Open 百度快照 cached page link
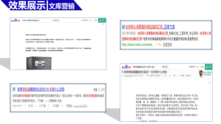Viewport: 221px width, 124px height. pos(167,45)
